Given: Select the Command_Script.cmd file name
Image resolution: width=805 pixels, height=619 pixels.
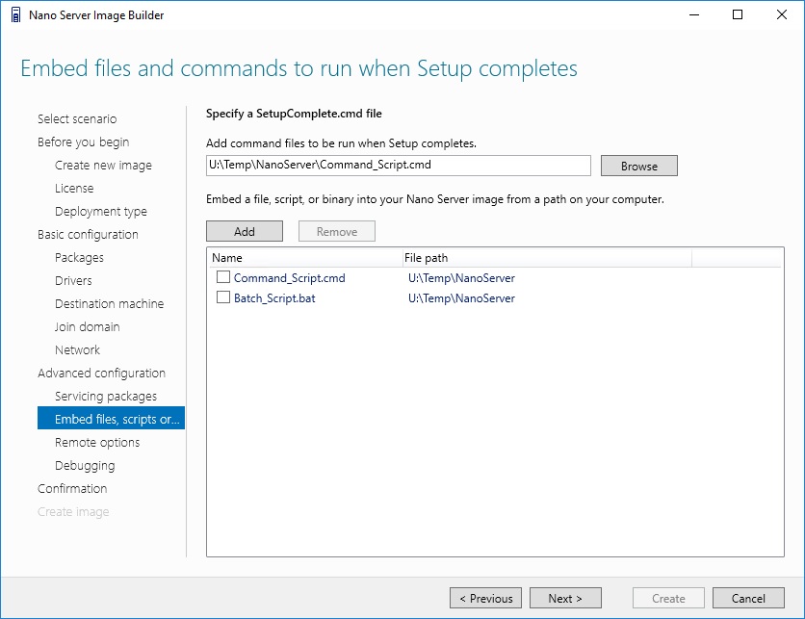Looking at the screenshot, I should (x=290, y=277).
